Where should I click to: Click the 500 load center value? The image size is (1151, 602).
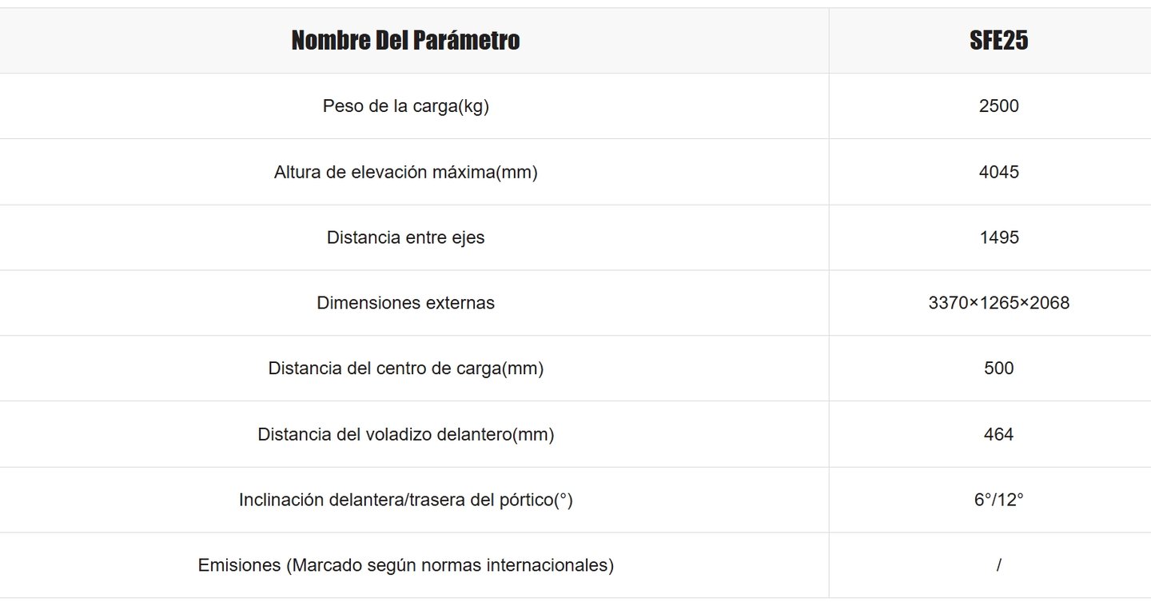(x=998, y=369)
